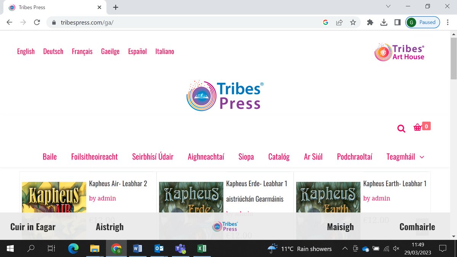
Task: Switch site language to Español
Action: tap(137, 51)
